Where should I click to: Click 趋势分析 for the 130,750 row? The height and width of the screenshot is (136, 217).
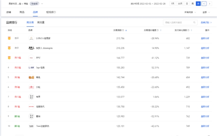point(205,106)
